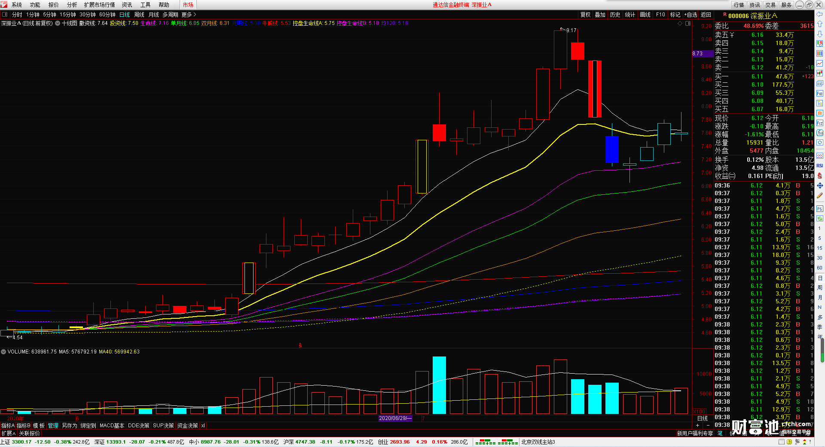Screen dimensions: 825x447
Task: Click the back arrow icon in right sidebar
Action: pos(819,14)
